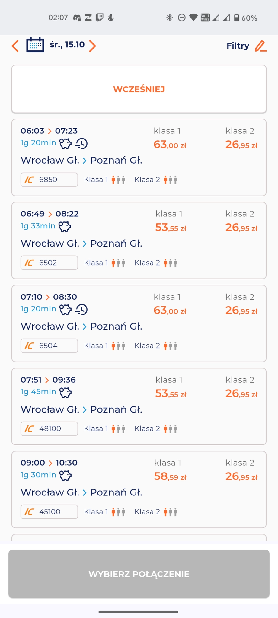Screen dimensions: 278x618
Task: Go to the next day arrow
Action: 93,46
